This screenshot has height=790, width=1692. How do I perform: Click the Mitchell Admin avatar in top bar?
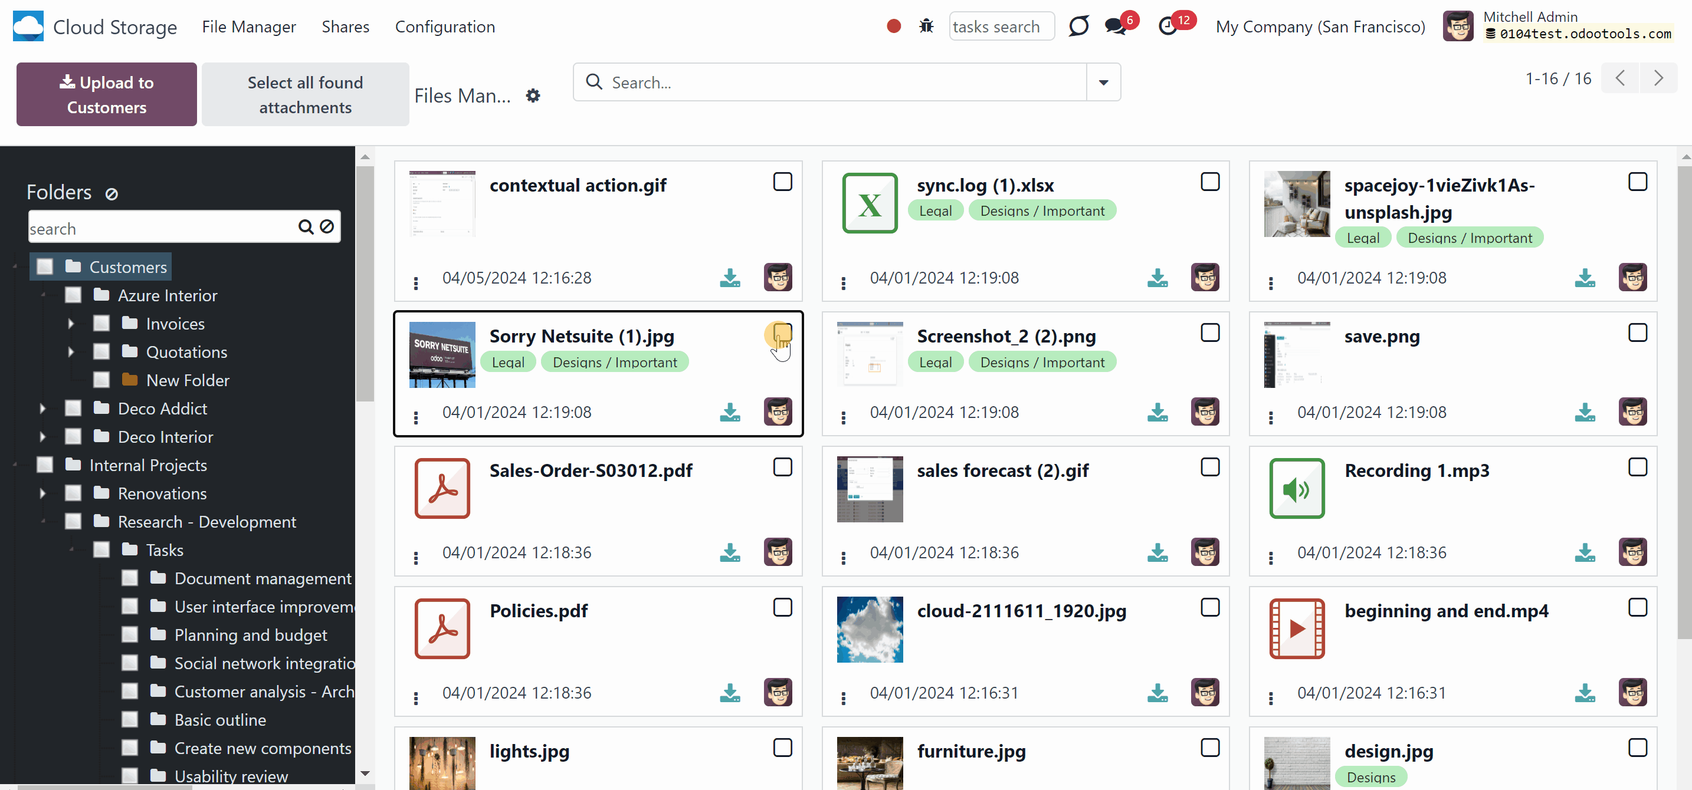pos(1458,27)
